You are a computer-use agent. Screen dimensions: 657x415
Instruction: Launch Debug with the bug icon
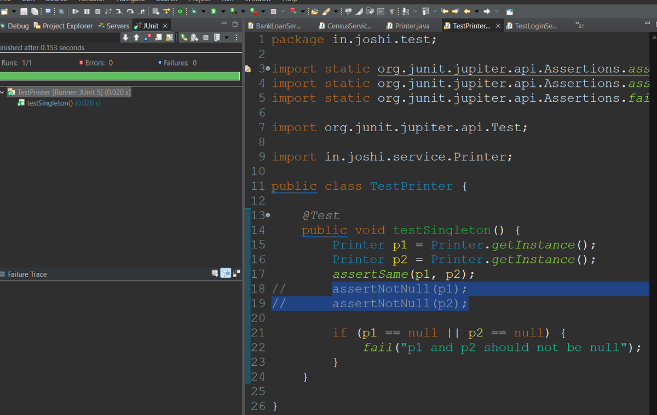(x=194, y=11)
